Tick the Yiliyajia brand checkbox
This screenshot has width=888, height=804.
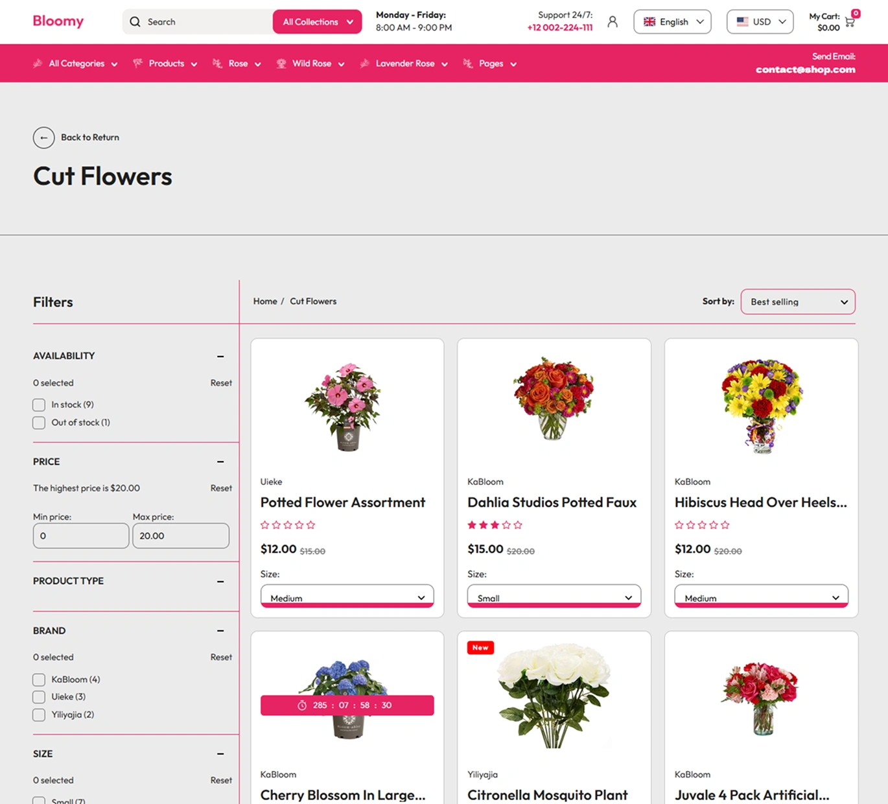coord(39,715)
